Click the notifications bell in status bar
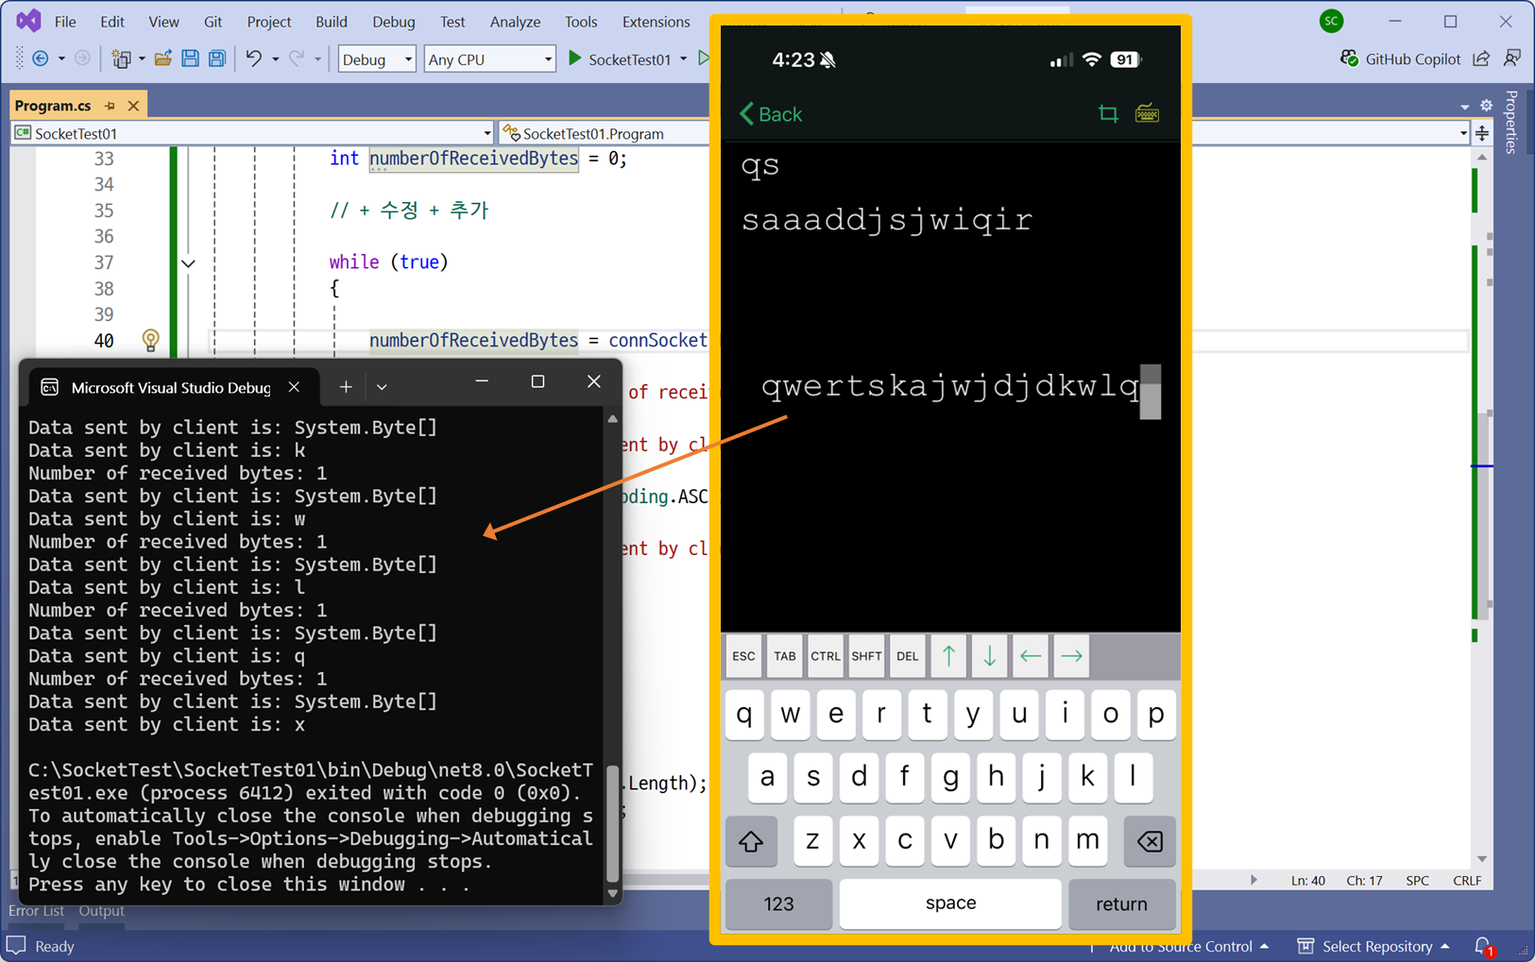 coord(1484,946)
